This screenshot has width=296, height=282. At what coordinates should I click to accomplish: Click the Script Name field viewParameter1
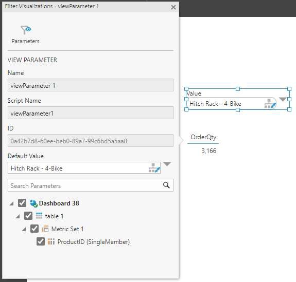click(x=91, y=113)
